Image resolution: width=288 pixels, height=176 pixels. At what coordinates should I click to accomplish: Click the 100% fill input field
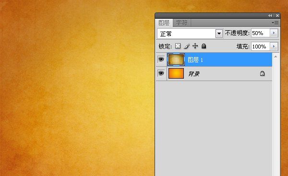coord(261,47)
